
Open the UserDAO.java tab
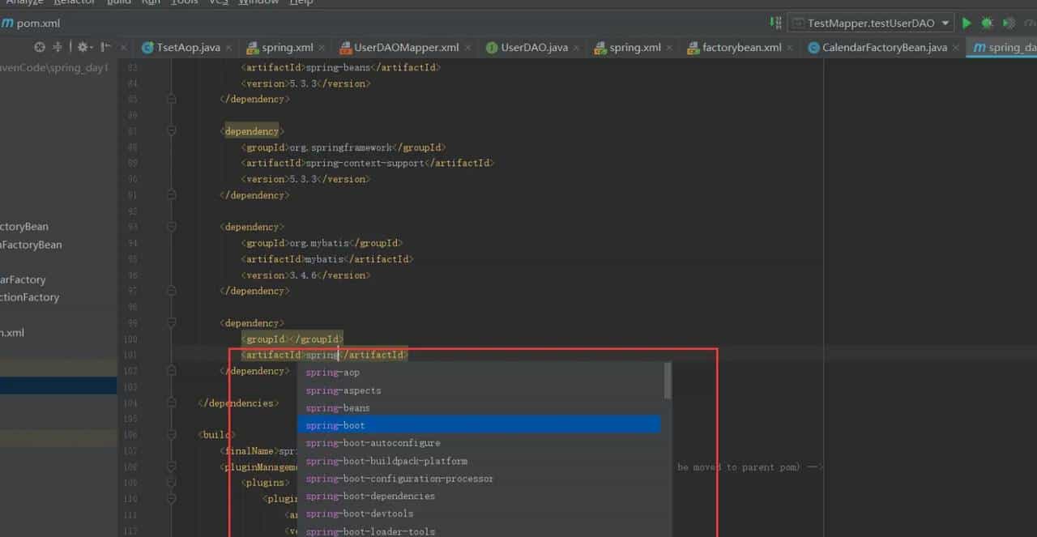tap(534, 48)
